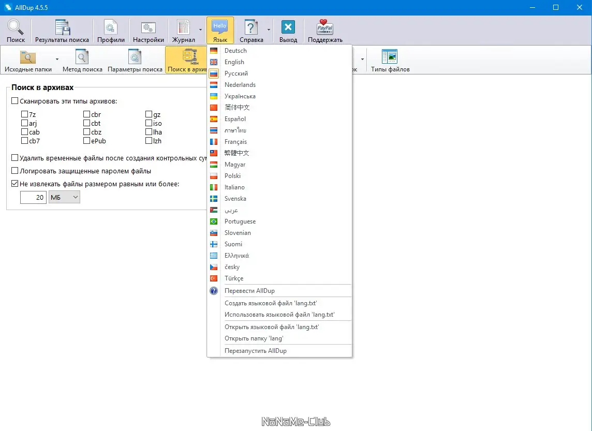Click the German flag icon
Viewport: 592px width, 431px height.
(x=214, y=51)
